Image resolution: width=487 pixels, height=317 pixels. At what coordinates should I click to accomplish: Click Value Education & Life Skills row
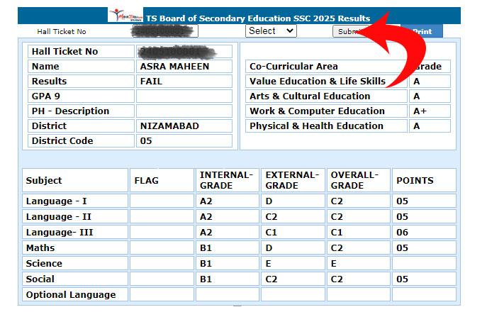point(348,82)
